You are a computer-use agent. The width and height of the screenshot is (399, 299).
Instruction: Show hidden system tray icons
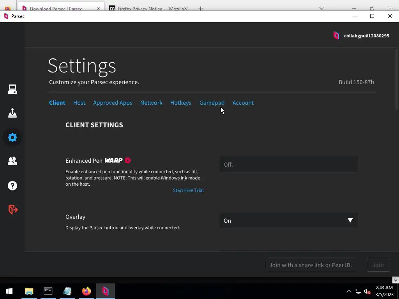pos(349,291)
